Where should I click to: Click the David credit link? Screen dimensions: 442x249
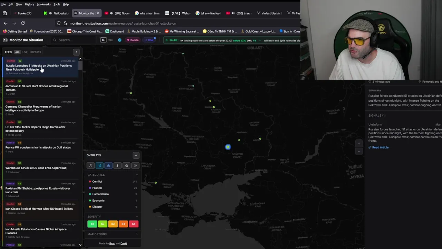pyautogui.click(x=124, y=243)
